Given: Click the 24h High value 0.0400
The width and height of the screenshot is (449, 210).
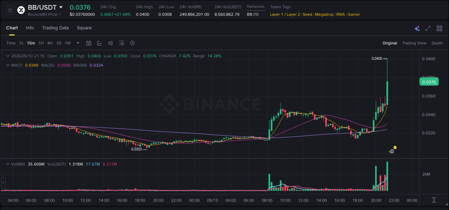Looking at the screenshot, I should pyautogui.click(x=142, y=14).
